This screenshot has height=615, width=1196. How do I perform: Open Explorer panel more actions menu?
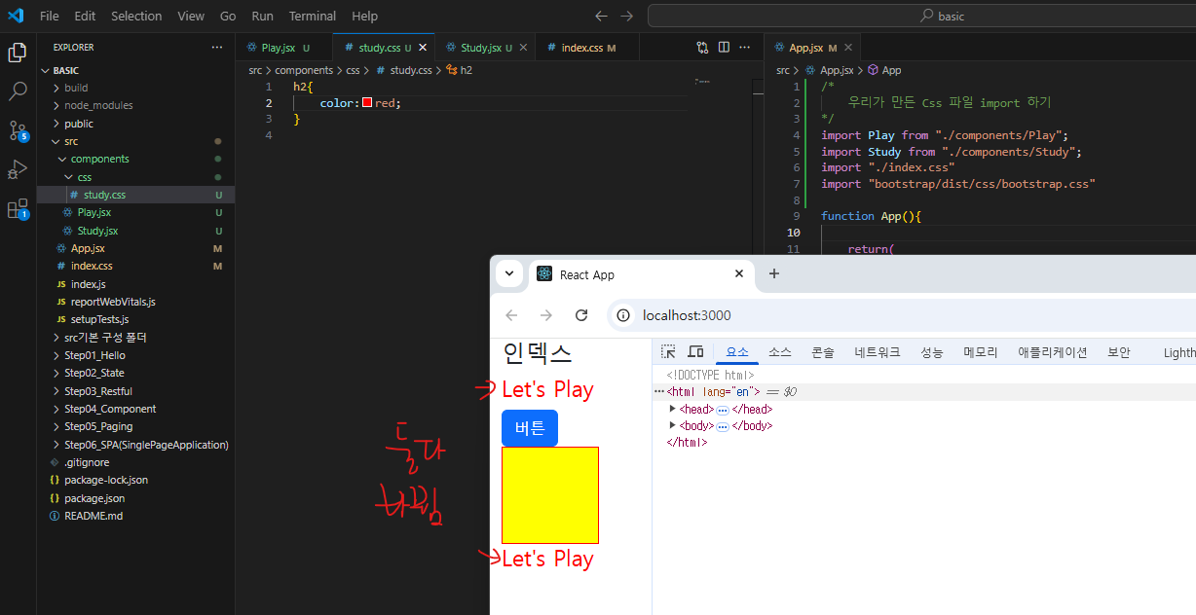coord(217,47)
